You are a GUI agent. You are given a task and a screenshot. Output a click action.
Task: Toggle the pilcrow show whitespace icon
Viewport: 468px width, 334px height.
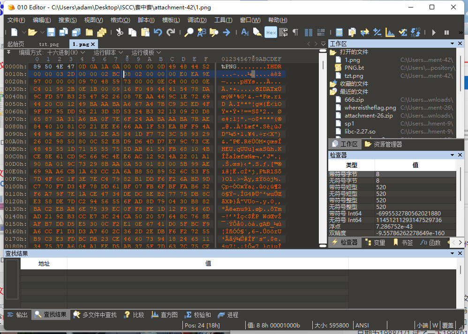point(295,32)
